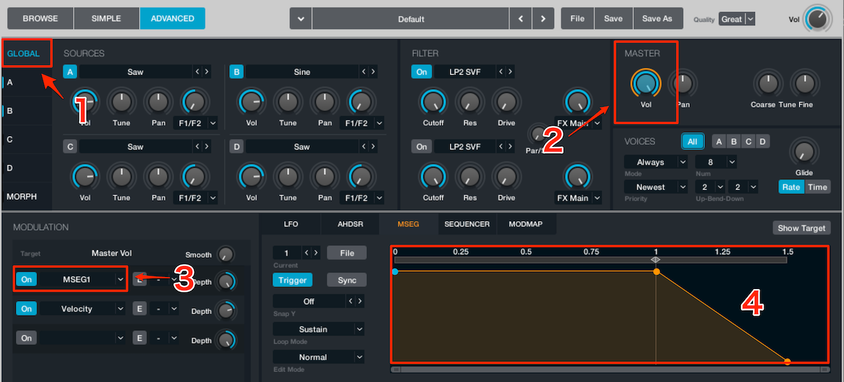Click the Coarse Tune knob
Viewport: 844px width, 382px height.
(767, 84)
